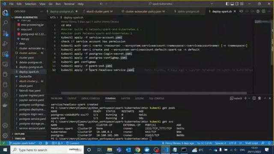
Task: Switch to the cluster-autoscaler-policy.json tab
Action: (143, 12)
